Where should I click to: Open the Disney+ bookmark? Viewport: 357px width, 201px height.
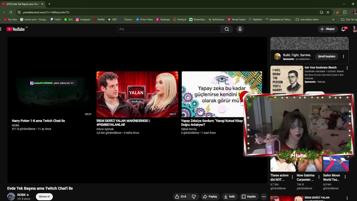(x=126, y=20)
